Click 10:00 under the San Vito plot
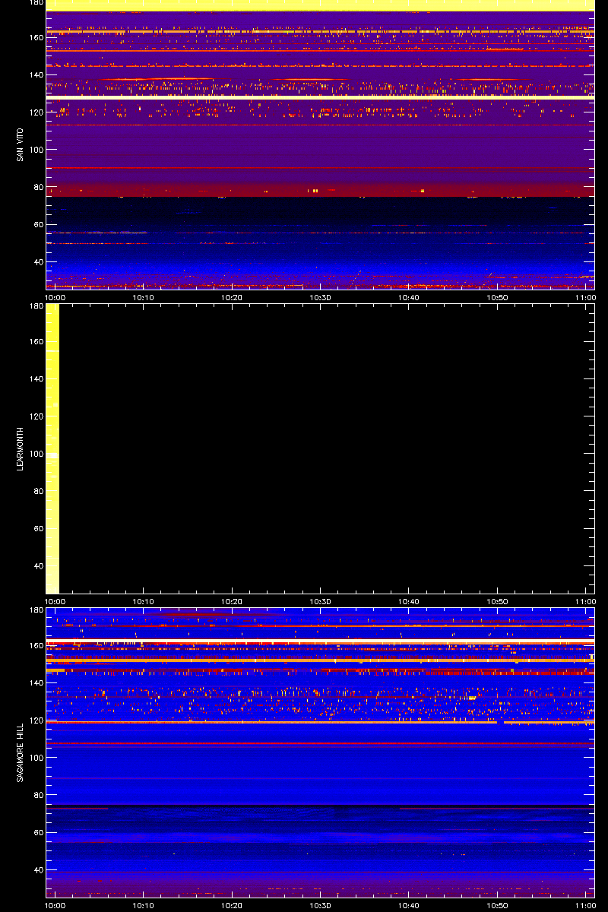Screen dimensions: 608x912 [55, 298]
